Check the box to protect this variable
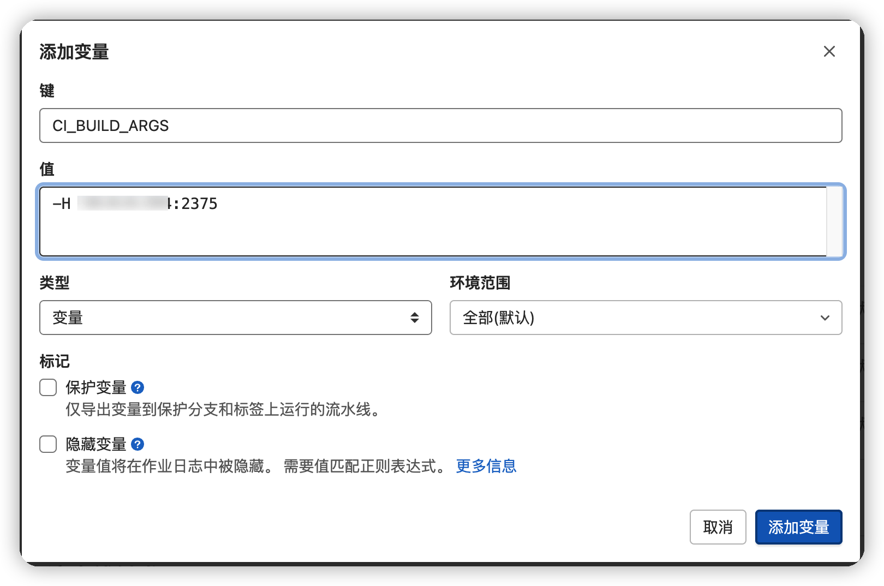The image size is (884, 586). [47, 387]
